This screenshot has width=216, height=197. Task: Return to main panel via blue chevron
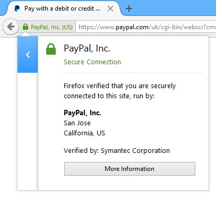pos(28,55)
